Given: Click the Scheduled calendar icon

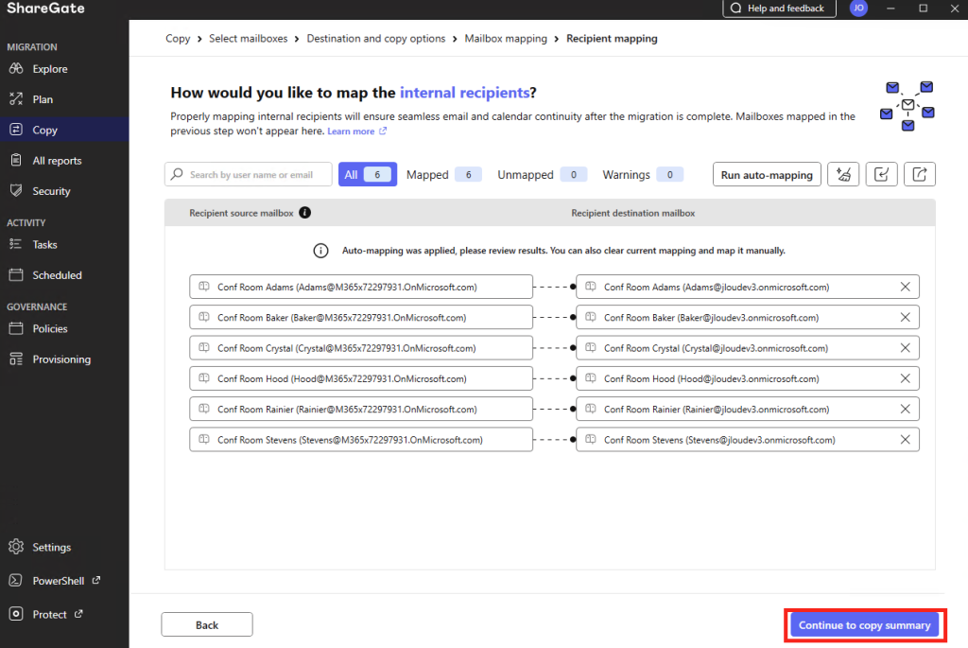Looking at the screenshot, I should (16, 275).
